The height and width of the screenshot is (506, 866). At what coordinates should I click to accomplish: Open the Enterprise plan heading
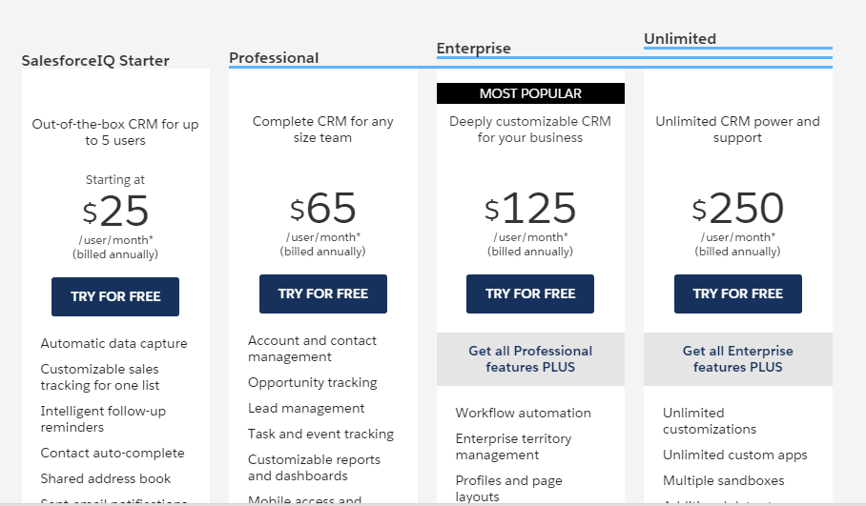(x=473, y=49)
